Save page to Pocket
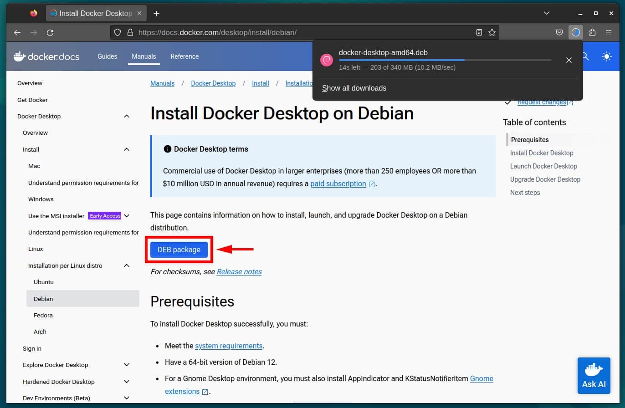Screen dimensions: 625x408 click(559, 32)
